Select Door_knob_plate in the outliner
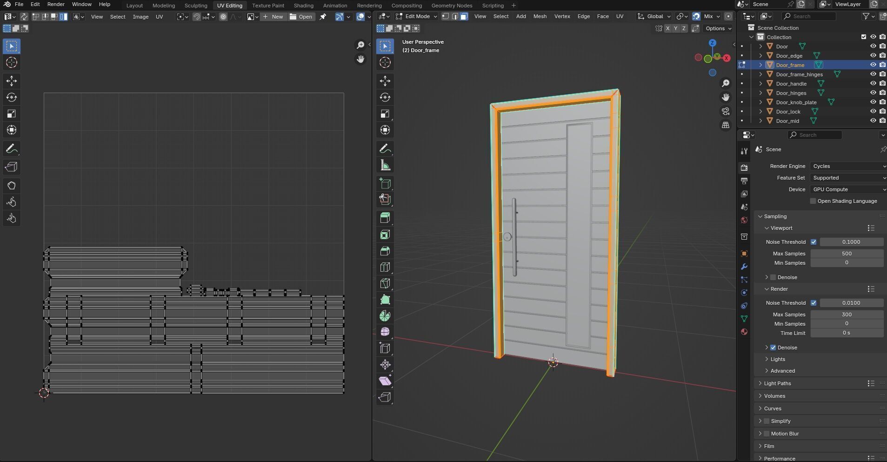 coord(796,102)
